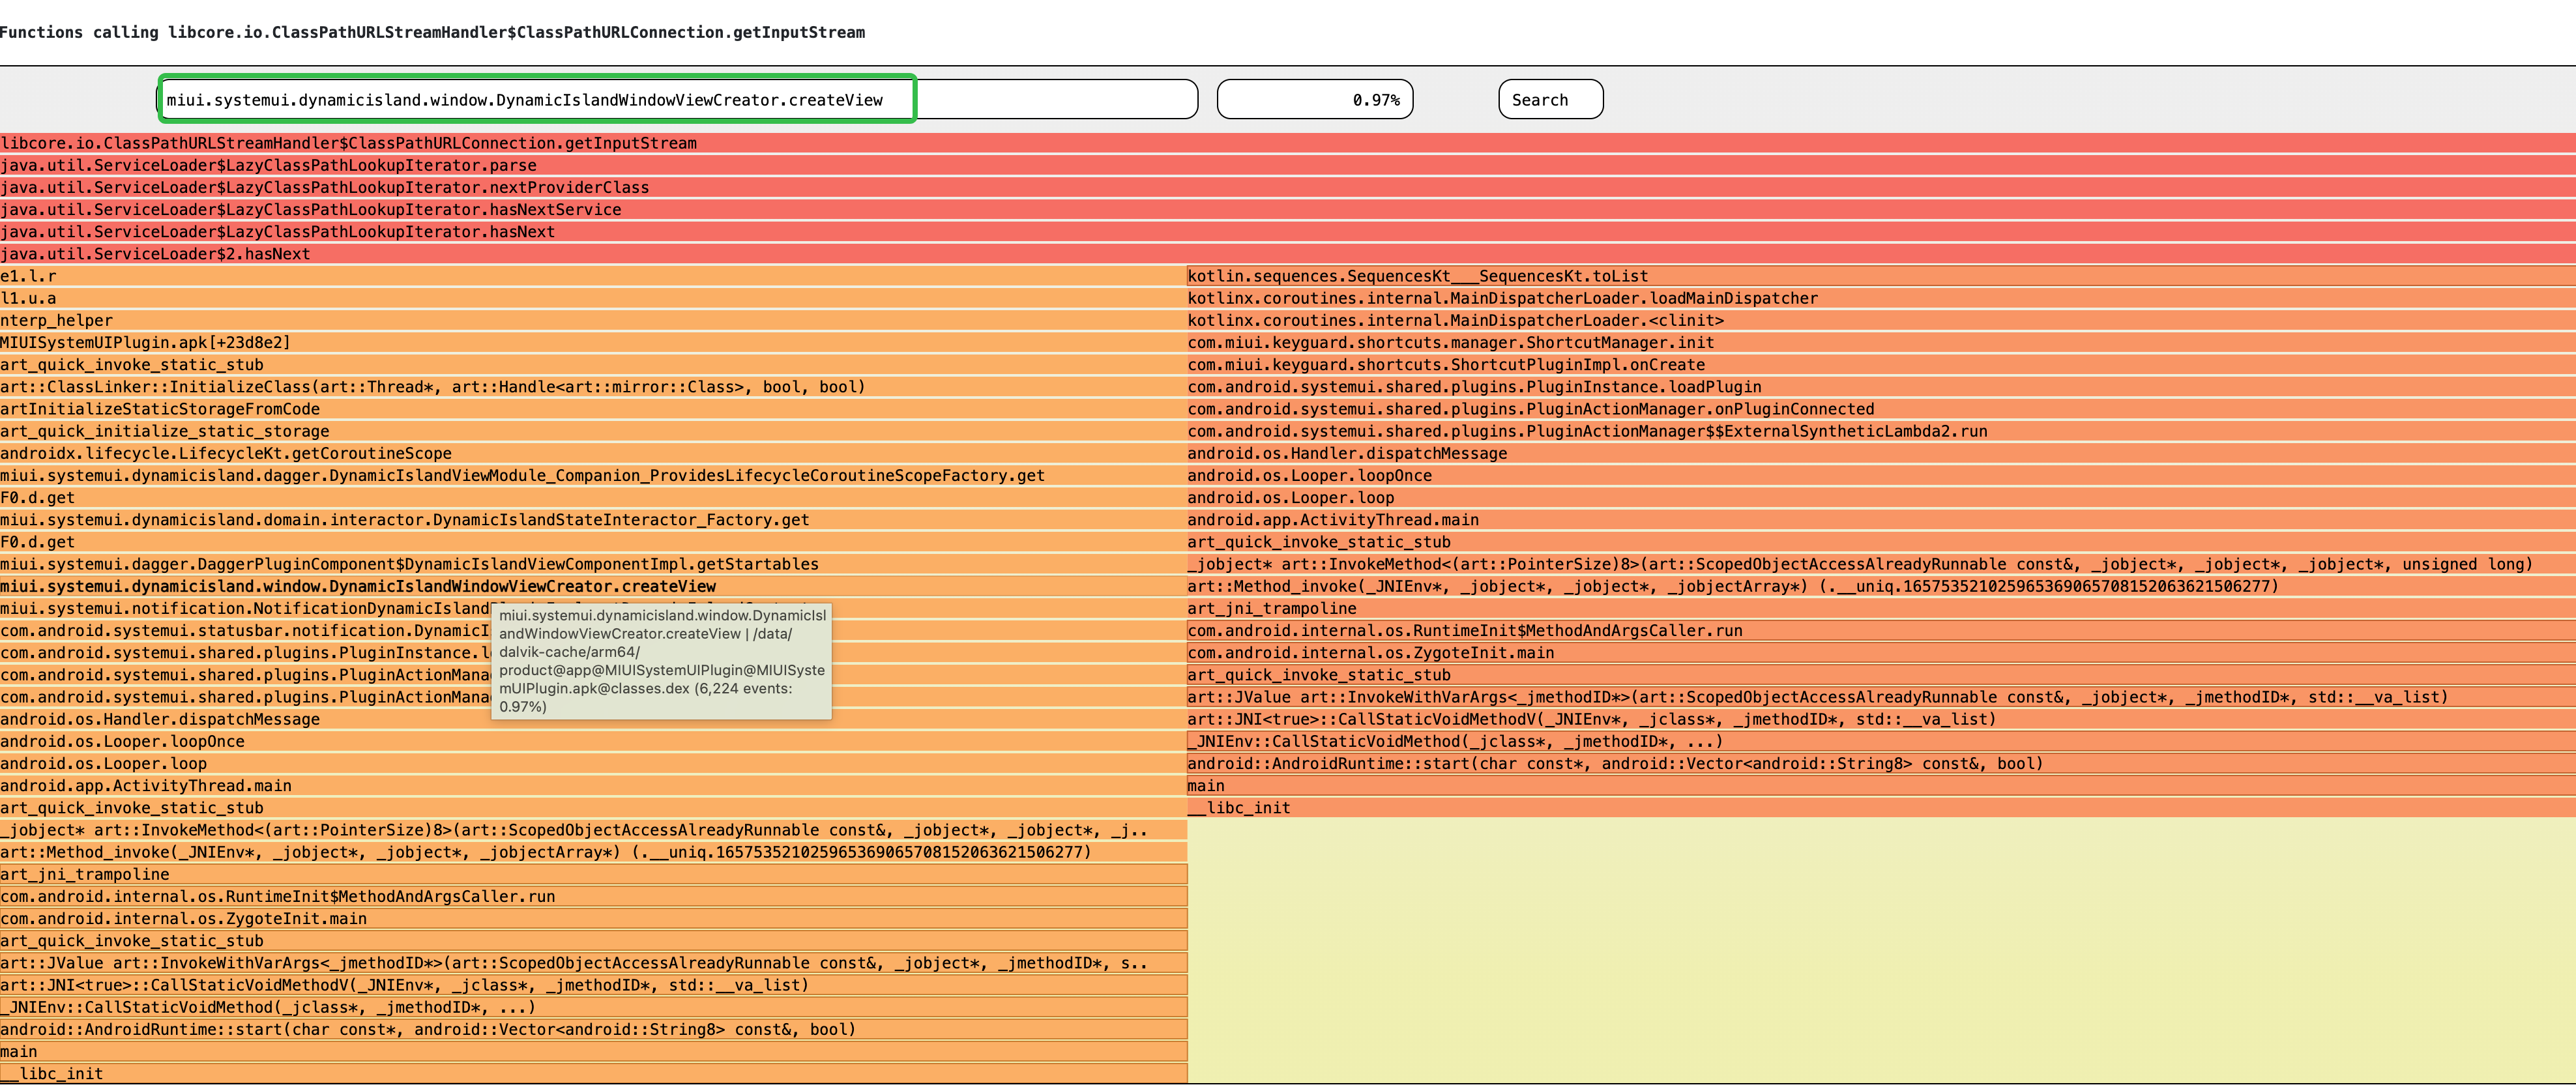Select the MIUISystemUIPlugin.apk[+23d8e2] frame
Image resolution: width=2576 pixels, height=1087 pixels.
coord(593,342)
